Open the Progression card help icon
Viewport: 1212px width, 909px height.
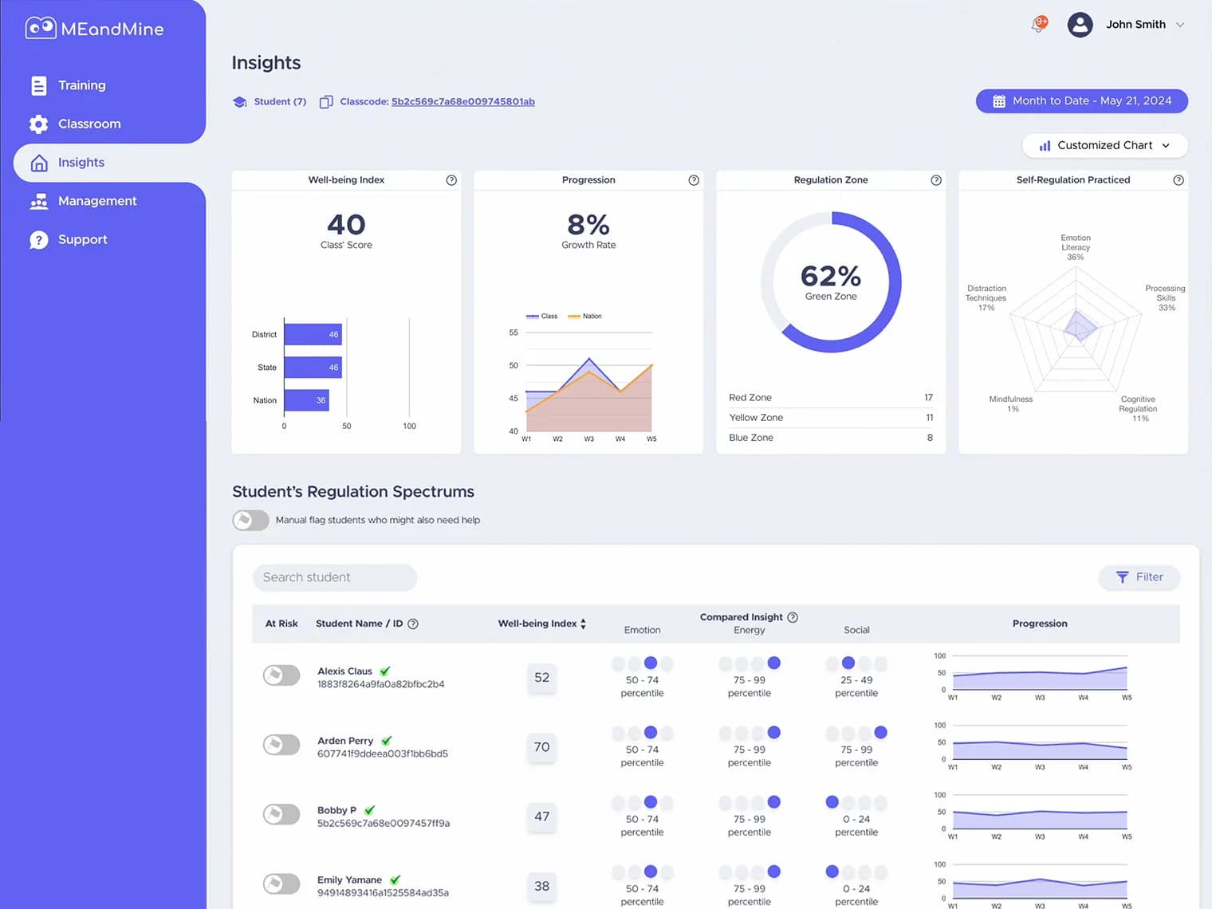[694, 180]
